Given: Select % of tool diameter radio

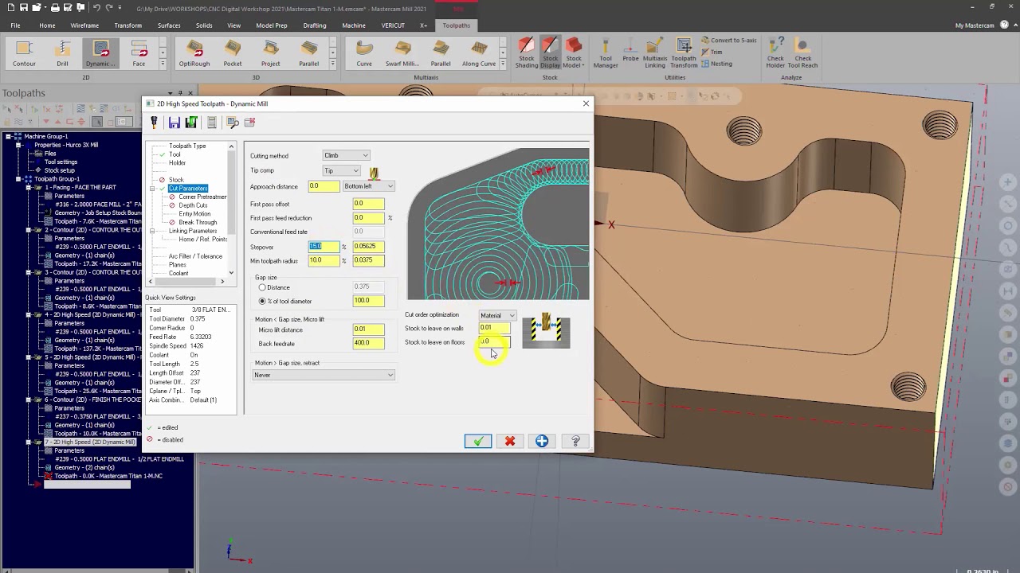Looking at the screenshot, I should coord(262,301).
